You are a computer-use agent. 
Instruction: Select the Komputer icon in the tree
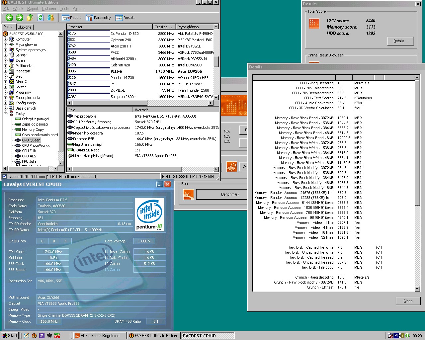click(x=12, y=39)
